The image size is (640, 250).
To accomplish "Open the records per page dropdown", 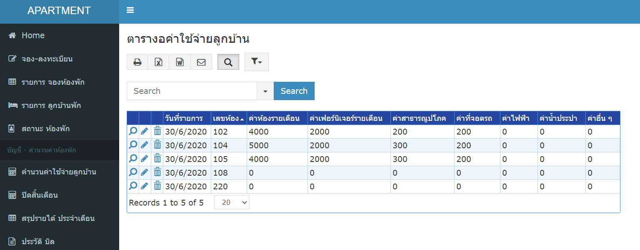I will tap(232, 202).
